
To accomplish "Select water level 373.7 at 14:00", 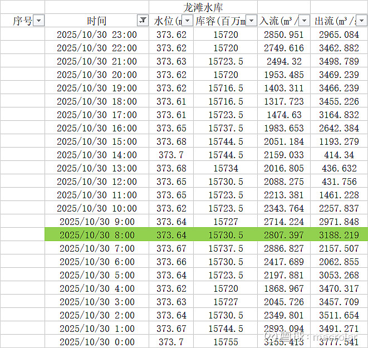I will (171, 155).
